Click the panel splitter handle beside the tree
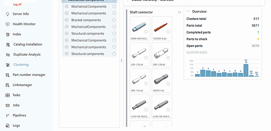This screenshot has height=131, width=271. point(121,60)
